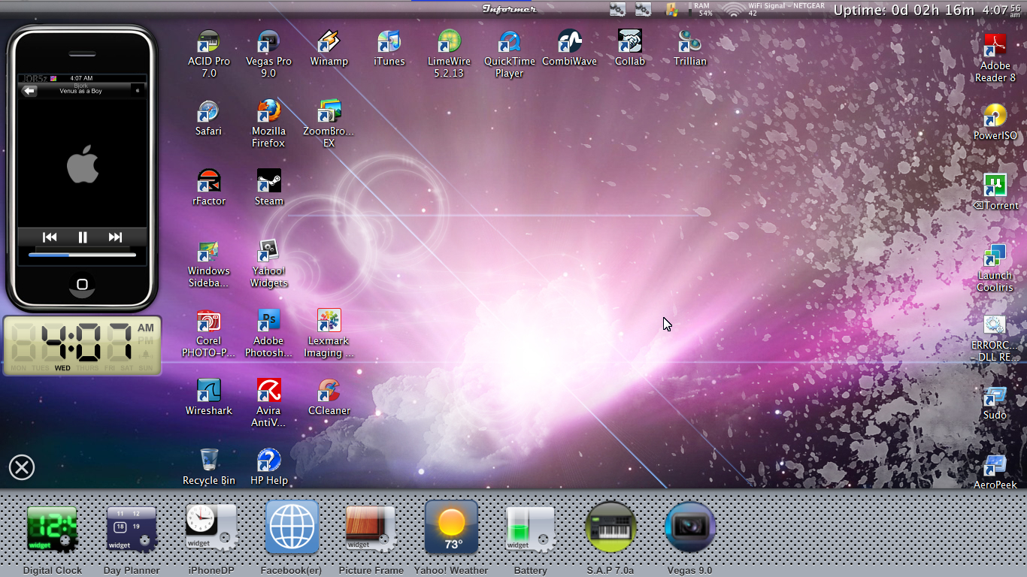Launch CCleaner desktop icon
This screenshot has width=1027, height=577.
(x=329, y=397)
